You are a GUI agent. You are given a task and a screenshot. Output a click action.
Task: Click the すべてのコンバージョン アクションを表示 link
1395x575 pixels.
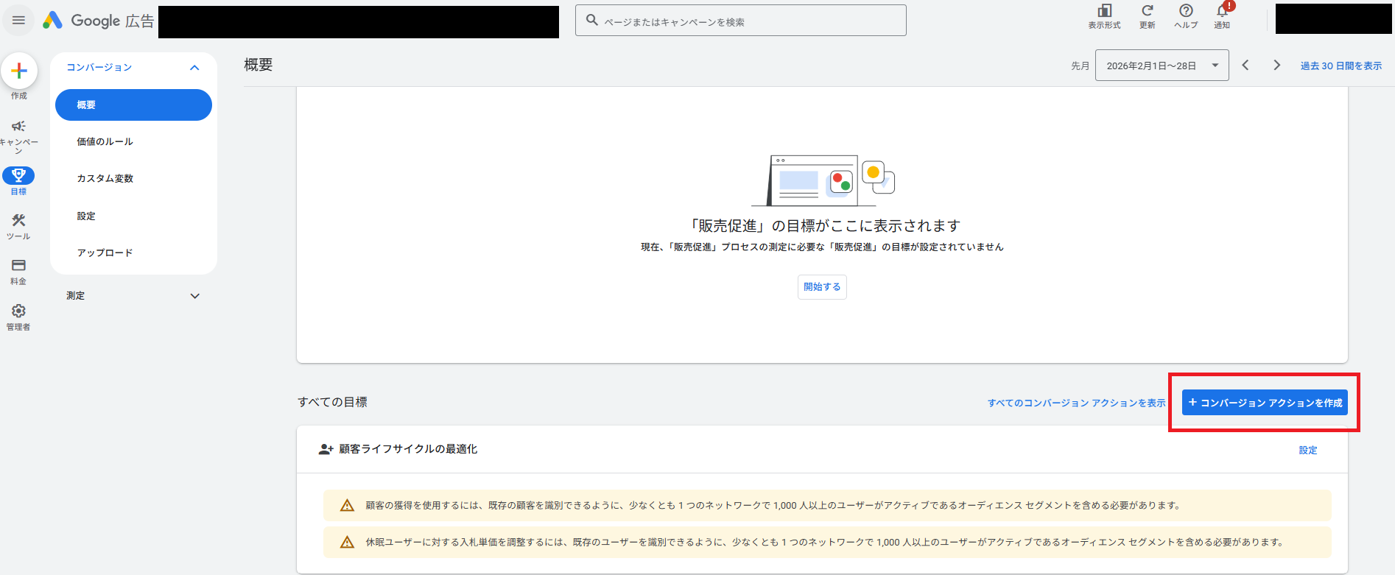pyautogui.click(x=1076, y=403)
